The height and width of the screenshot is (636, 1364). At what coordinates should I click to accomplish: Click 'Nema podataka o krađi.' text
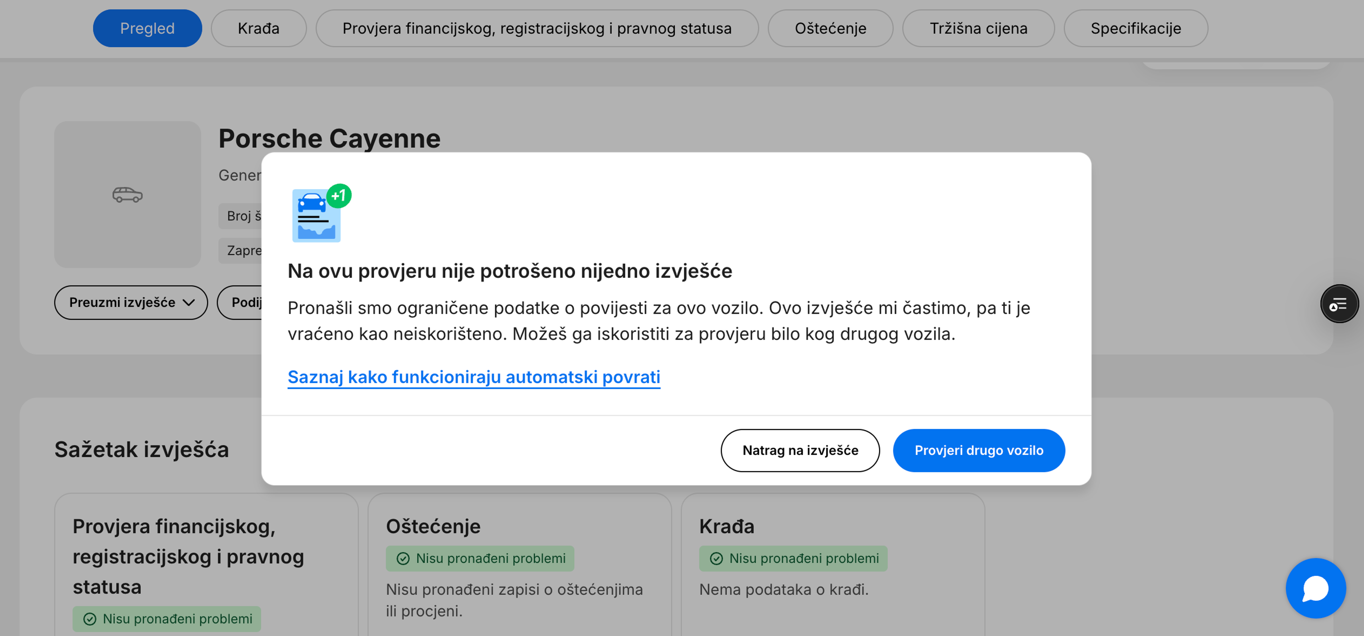point(784,589)
